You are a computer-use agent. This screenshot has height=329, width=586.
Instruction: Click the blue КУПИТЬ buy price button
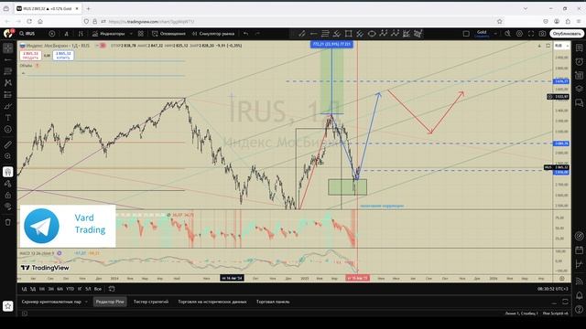coord(63,56)
